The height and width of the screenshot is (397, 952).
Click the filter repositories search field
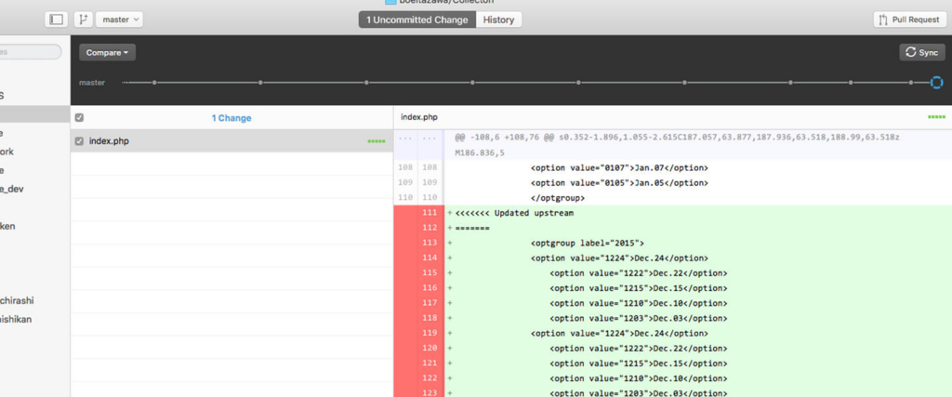coord(31,52)
